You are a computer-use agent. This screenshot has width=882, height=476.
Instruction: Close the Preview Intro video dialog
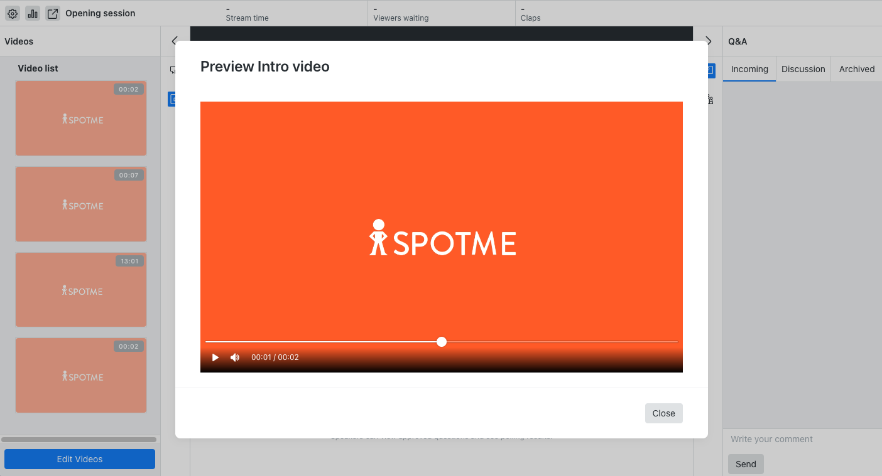[x=663, y=413]
